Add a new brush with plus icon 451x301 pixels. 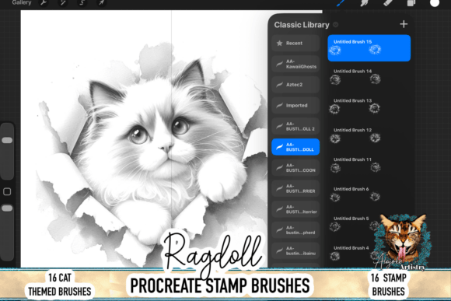point(404,24)
